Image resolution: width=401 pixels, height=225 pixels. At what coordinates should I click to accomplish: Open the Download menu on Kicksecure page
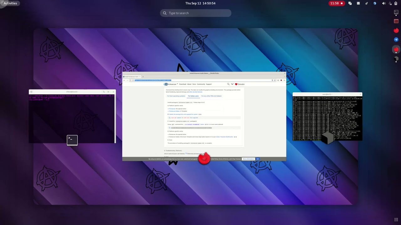pos(182,84)
